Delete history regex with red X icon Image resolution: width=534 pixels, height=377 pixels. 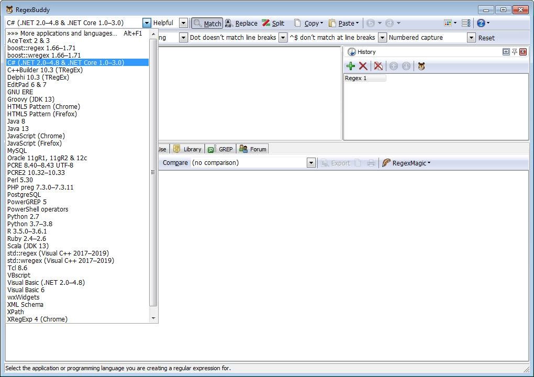click(x=363, y=66)
